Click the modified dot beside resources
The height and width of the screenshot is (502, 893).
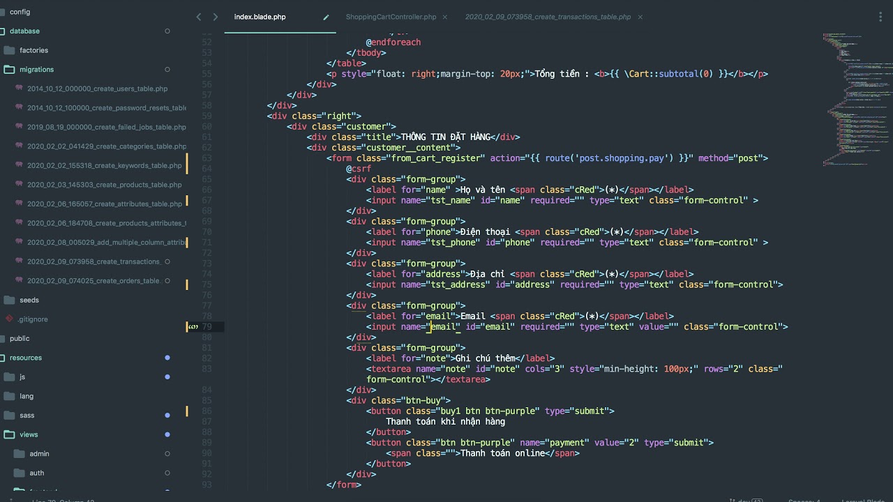coord(167,358)
